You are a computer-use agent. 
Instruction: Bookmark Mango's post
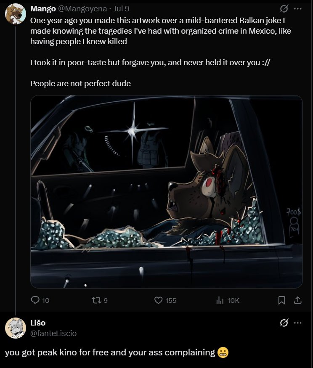(282, 300)
